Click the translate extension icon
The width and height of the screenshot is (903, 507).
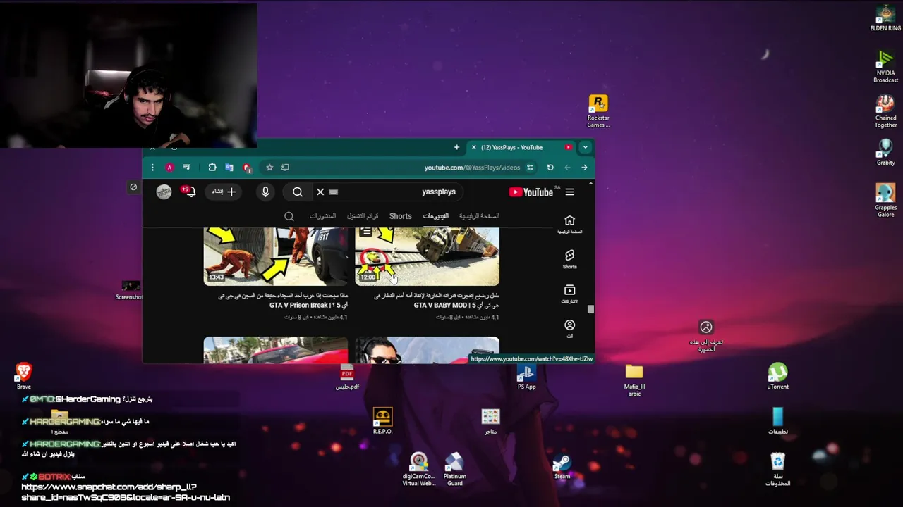229,168
